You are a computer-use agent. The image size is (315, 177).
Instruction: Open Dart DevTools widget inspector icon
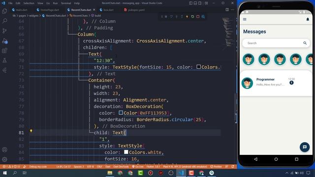(203, 17)
